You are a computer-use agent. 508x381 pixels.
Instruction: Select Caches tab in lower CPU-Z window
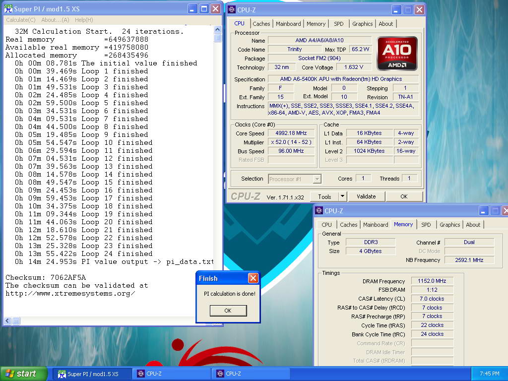[x=349, y=225]
